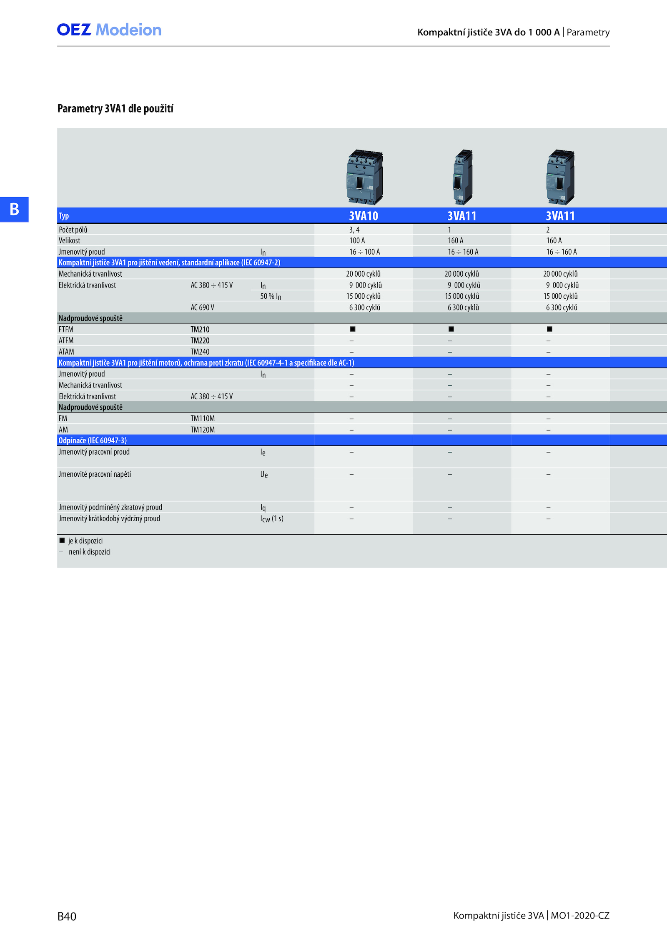667x943 pixels.
Task: Click '6 300 cyklů' under 3VA10
Action: pos(365,308)
